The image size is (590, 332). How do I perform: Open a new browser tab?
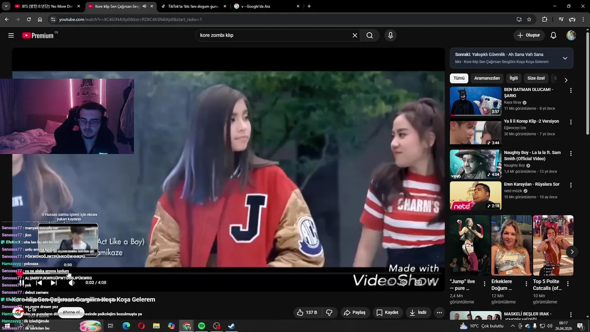[309, 6]
